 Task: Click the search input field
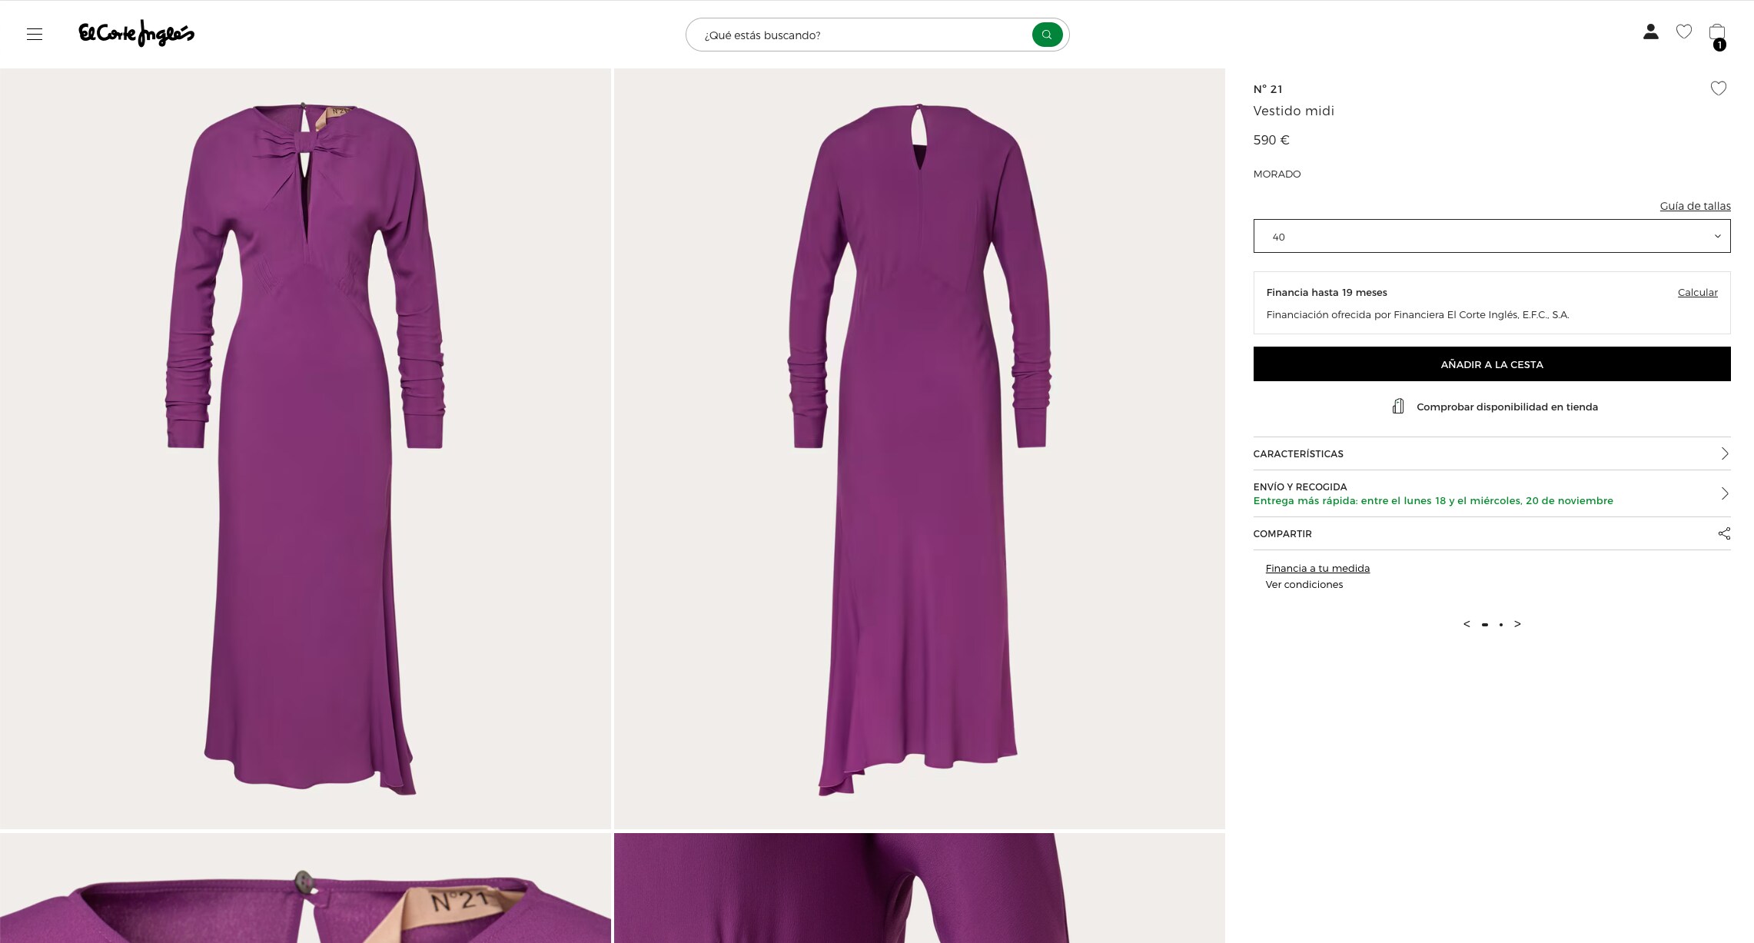865,35
